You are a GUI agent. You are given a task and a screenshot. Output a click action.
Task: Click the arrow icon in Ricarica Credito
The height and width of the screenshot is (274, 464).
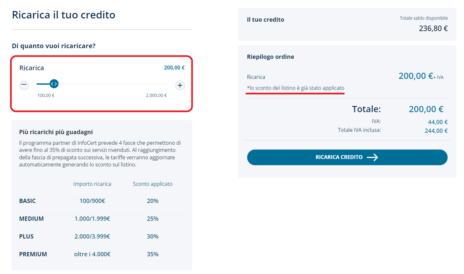(x=372, y=157)
